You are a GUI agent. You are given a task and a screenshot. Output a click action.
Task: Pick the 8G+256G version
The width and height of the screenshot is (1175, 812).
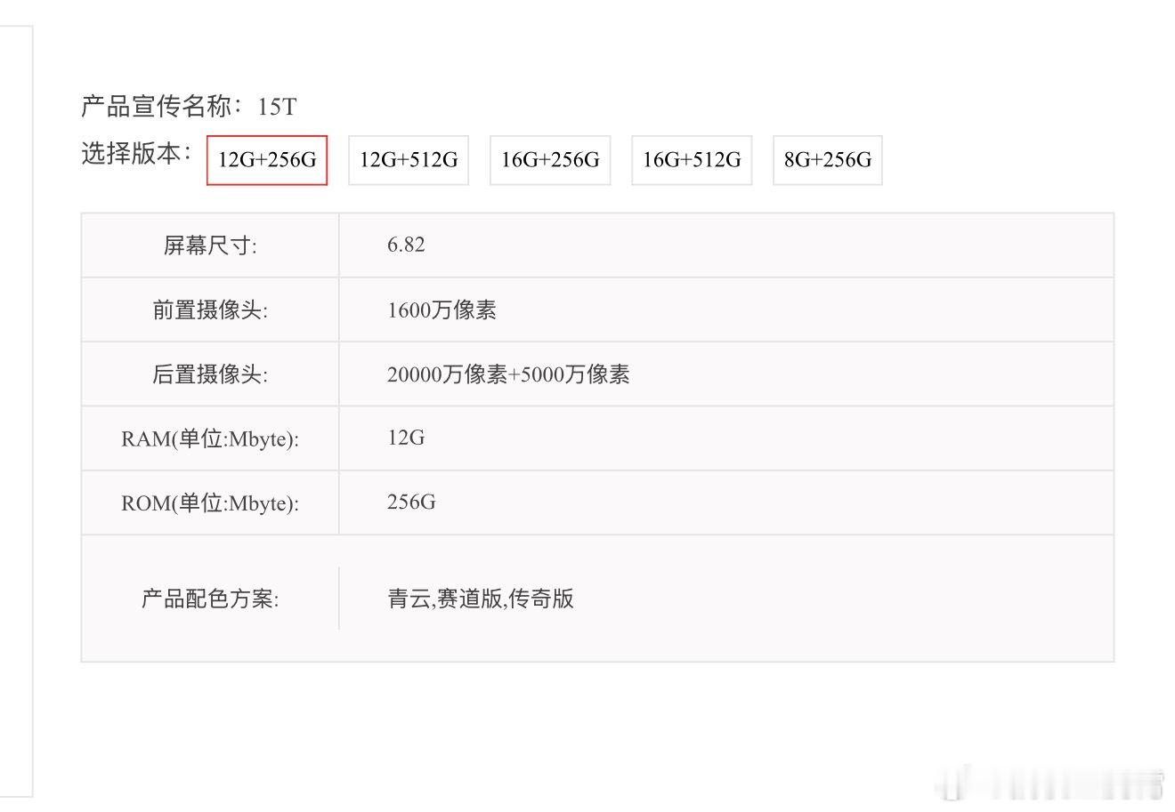coord(828,160)
